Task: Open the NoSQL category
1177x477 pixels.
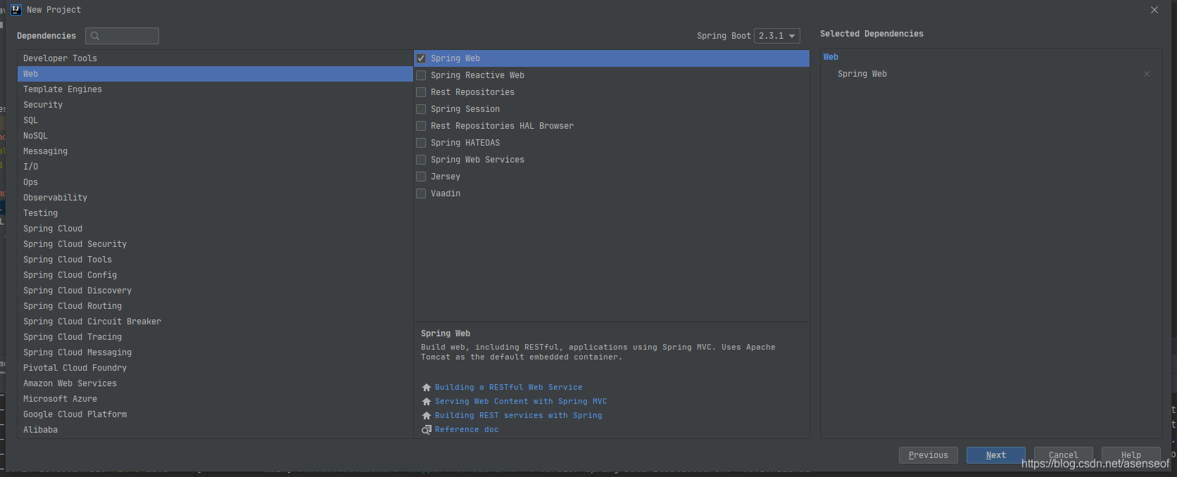Action: (x=215, y=136)
